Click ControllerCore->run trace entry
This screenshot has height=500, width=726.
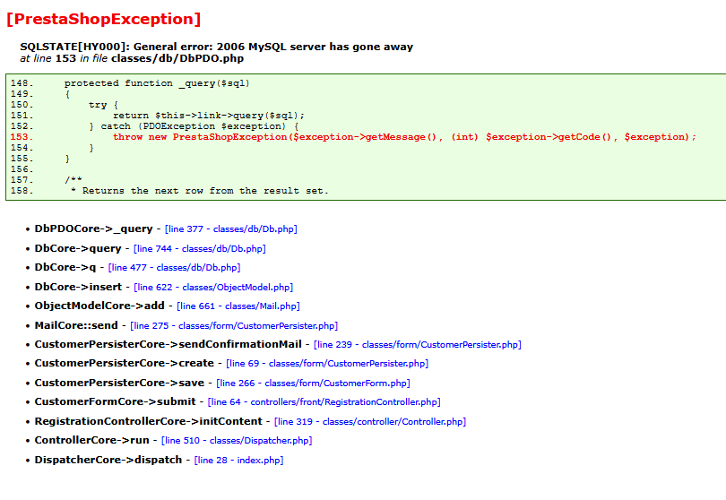(x=92, y=440)
